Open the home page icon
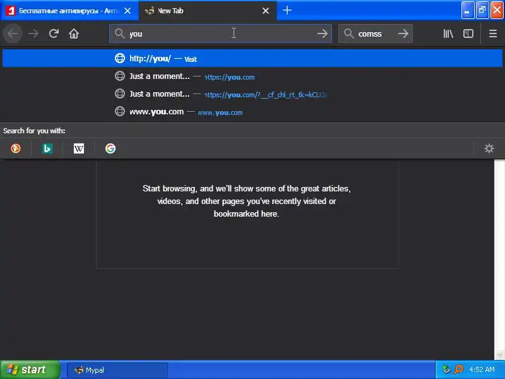 coord(74,33)
